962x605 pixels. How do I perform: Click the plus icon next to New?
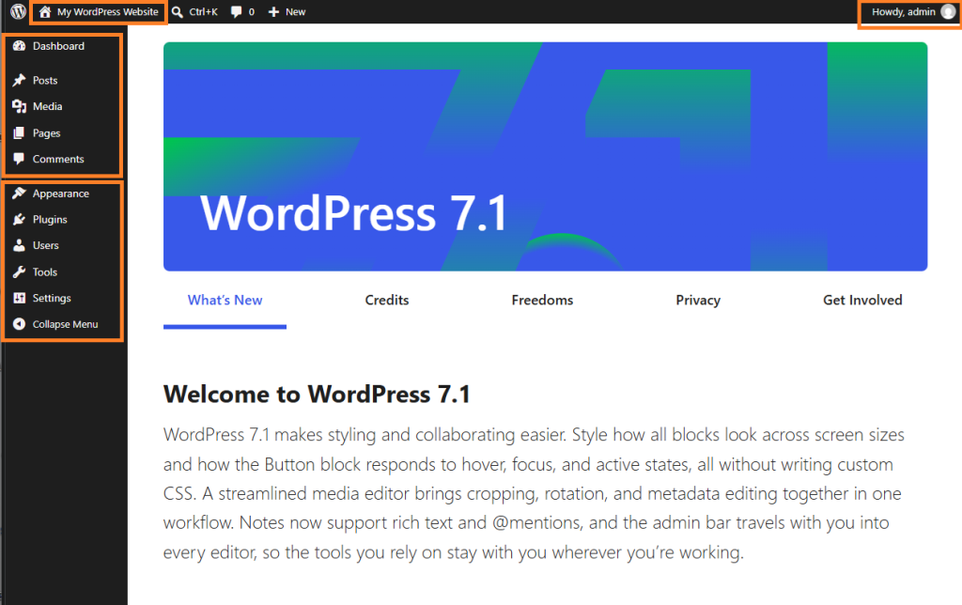273,11
